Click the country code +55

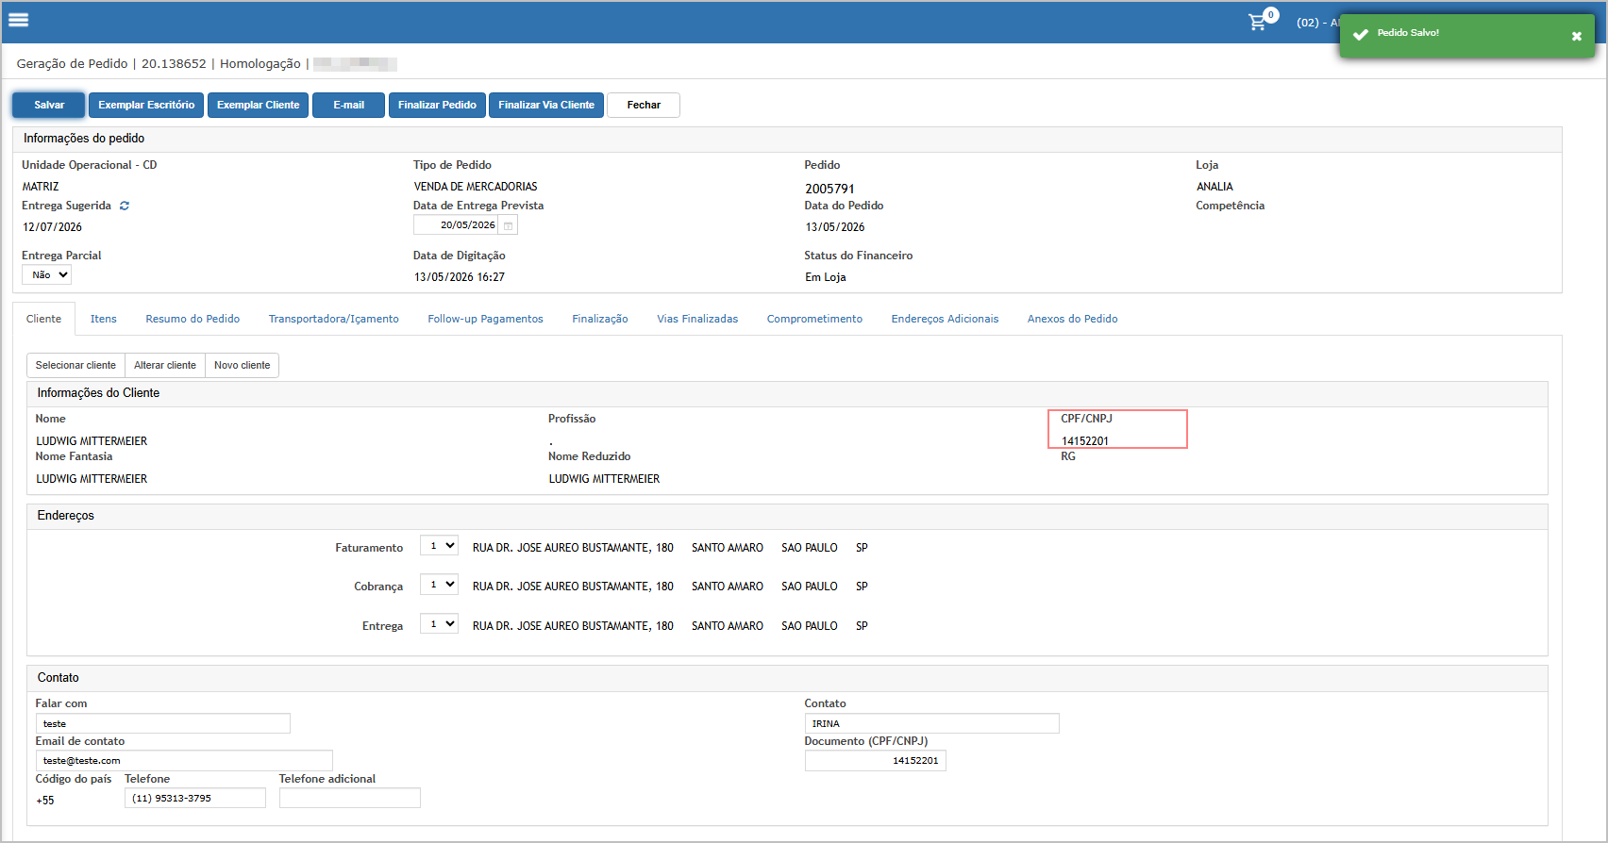[x=45, y=801]
